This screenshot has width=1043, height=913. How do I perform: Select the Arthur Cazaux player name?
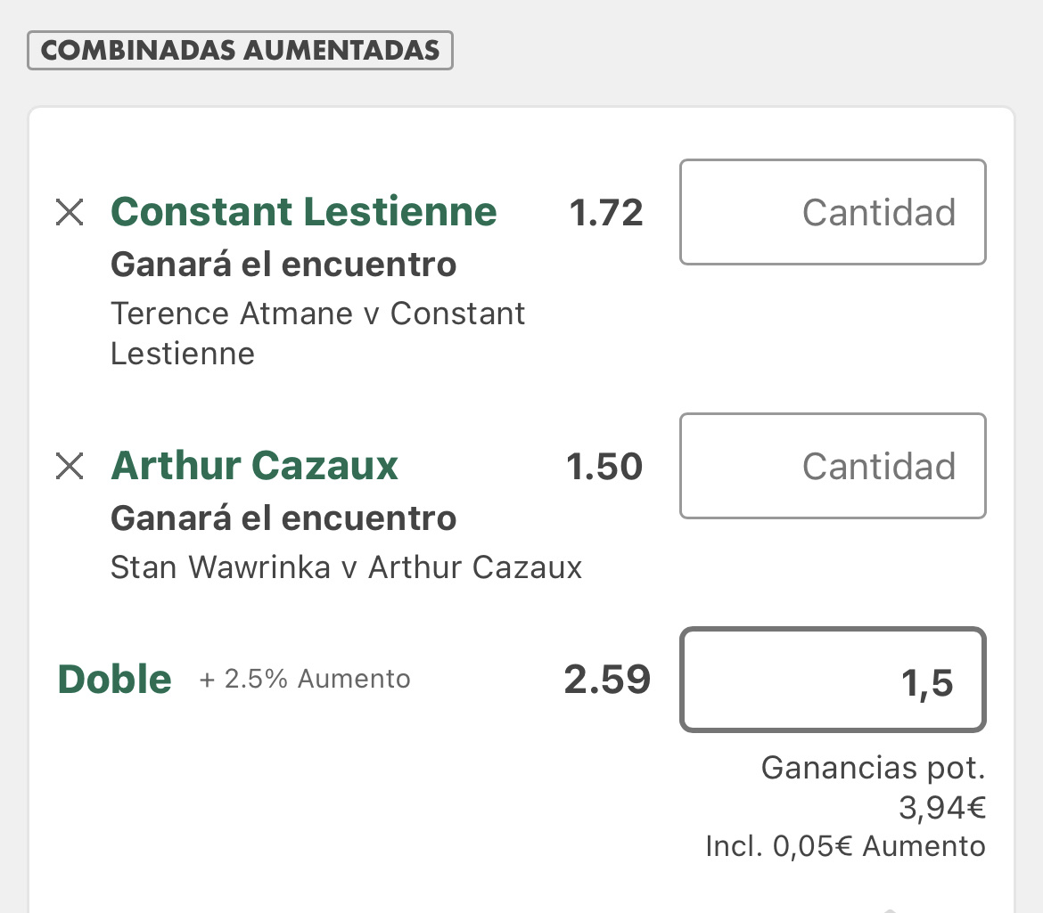(254, 465)
